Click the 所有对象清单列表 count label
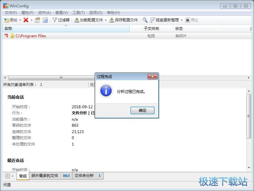The width and height of the screenshot is (254, 191). (23, 85)
